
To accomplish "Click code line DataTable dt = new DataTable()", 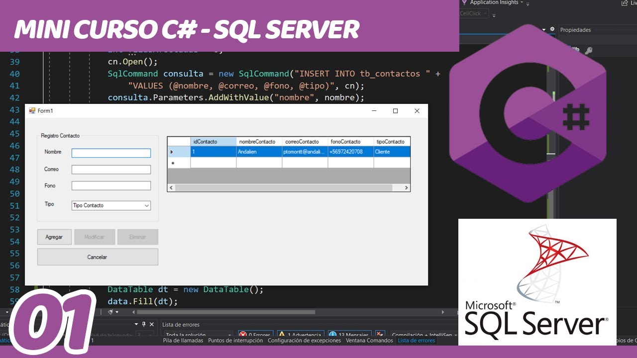I will 185,289.
